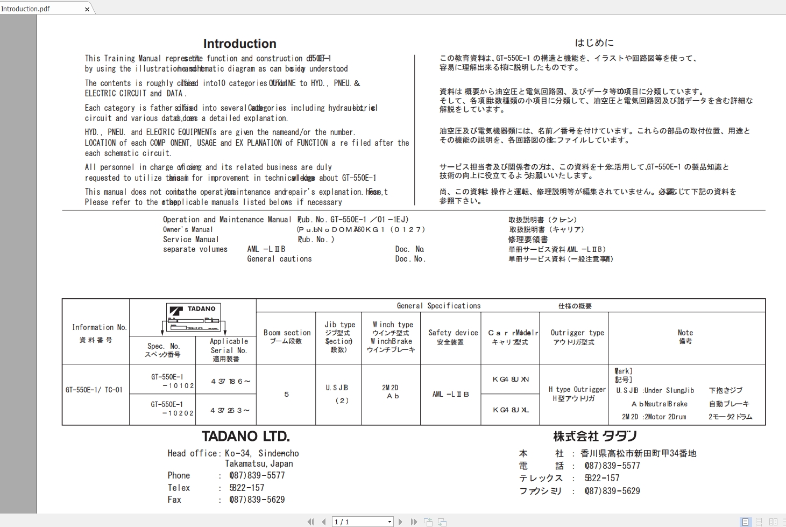Click the "Spec. No." header
Viewport: 786px width, 527px height.
click(163, 346)
